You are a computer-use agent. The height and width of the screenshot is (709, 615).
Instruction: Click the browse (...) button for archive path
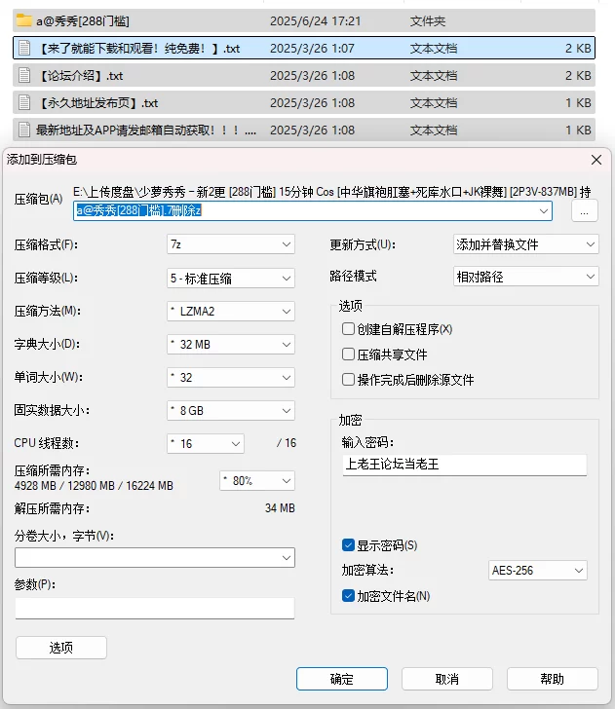[x=584, y=210]
